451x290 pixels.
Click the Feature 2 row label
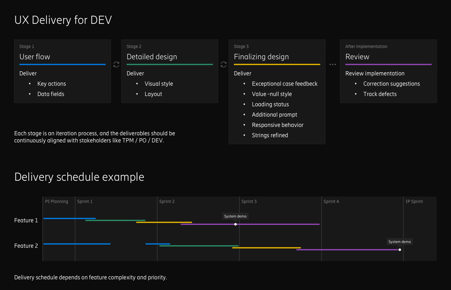[x=26, y=246]
